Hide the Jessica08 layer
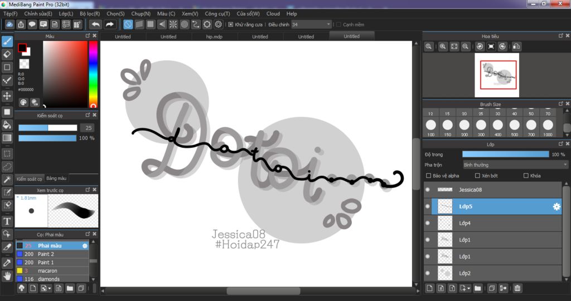 point(428,190)
